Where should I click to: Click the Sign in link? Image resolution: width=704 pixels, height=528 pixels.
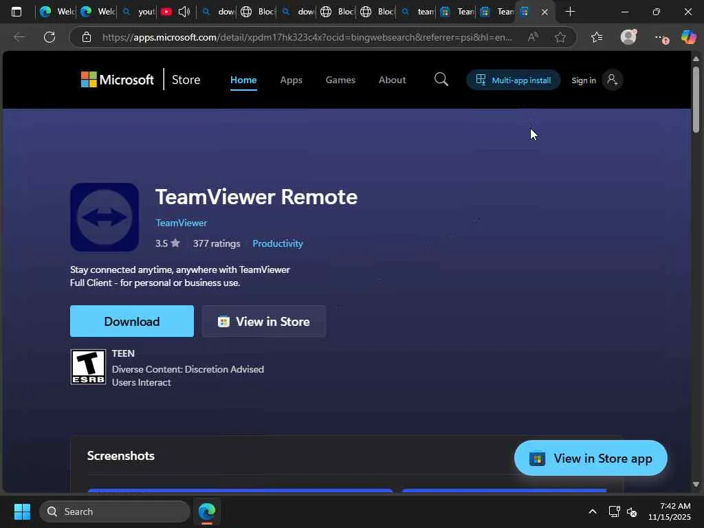pyautogui.click(x=583, y=80)
